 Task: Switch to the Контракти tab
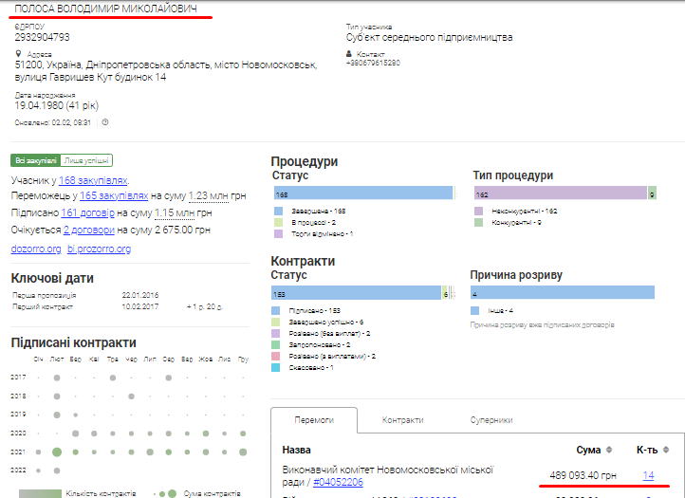[402, 419]
